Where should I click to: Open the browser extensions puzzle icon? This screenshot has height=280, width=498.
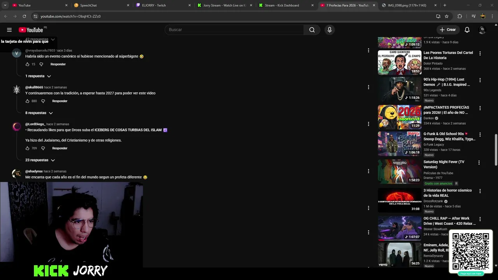(x=459, y=16)
